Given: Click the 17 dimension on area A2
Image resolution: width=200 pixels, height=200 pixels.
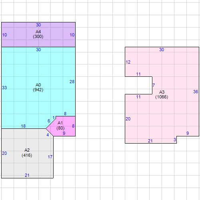Looking at the screenshot, I should (50, 157).
